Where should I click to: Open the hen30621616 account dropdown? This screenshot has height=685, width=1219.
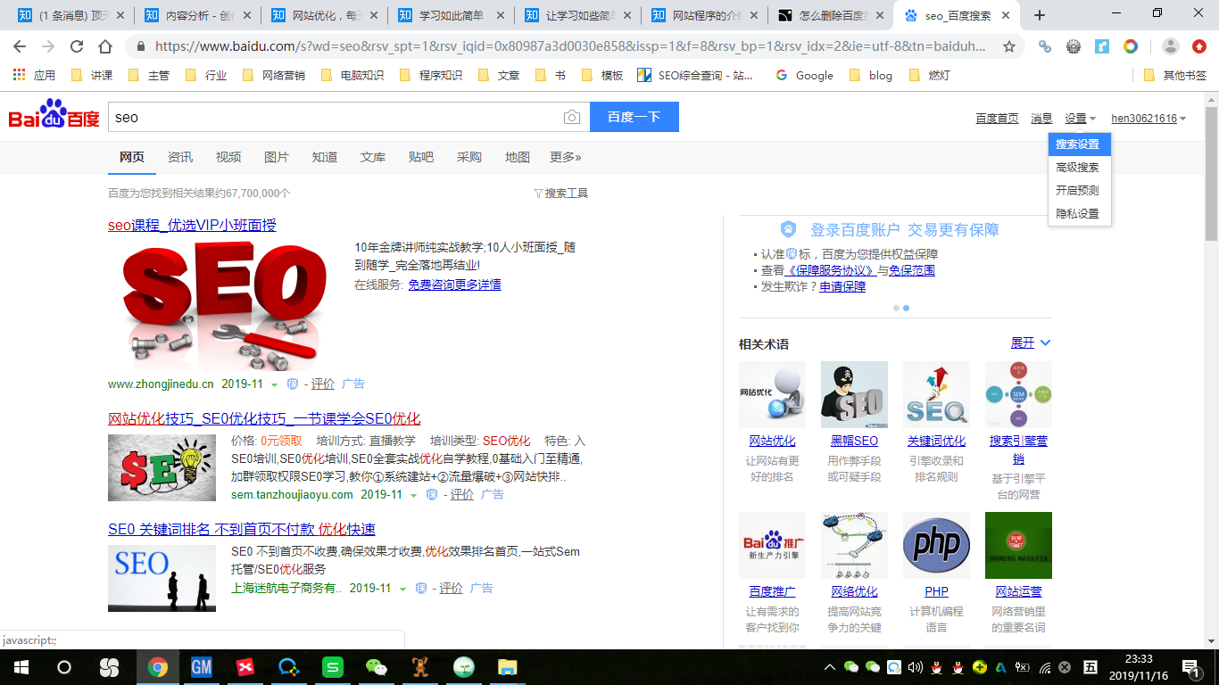point(1148,119)
